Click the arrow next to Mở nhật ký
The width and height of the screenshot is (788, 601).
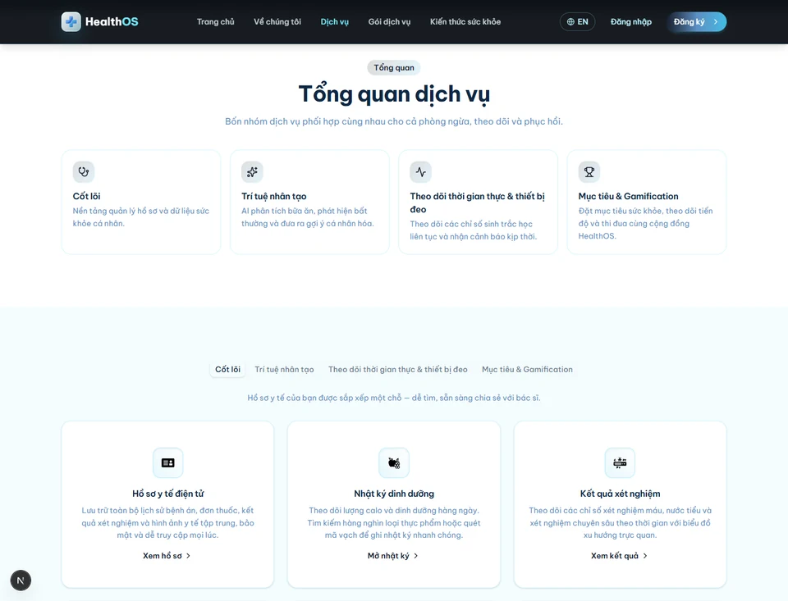coord(415,556)
